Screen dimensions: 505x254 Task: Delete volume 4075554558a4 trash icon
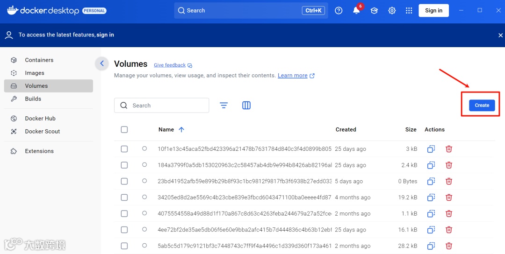448,213
